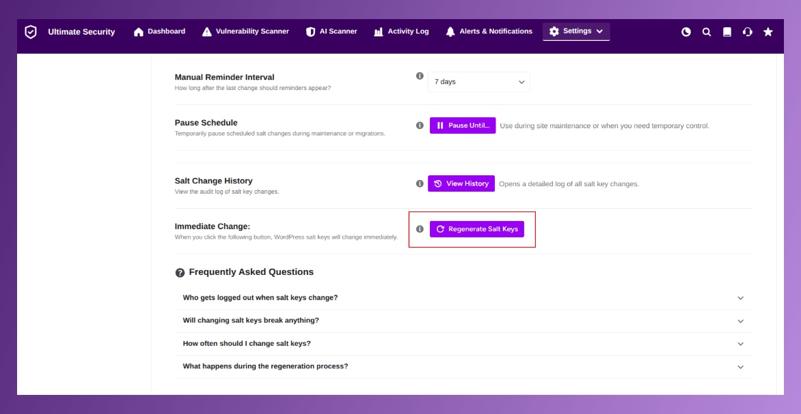This screenshot has height=414, width=801.
Task: Open the Activity Log page
Action: click(401, 31)
